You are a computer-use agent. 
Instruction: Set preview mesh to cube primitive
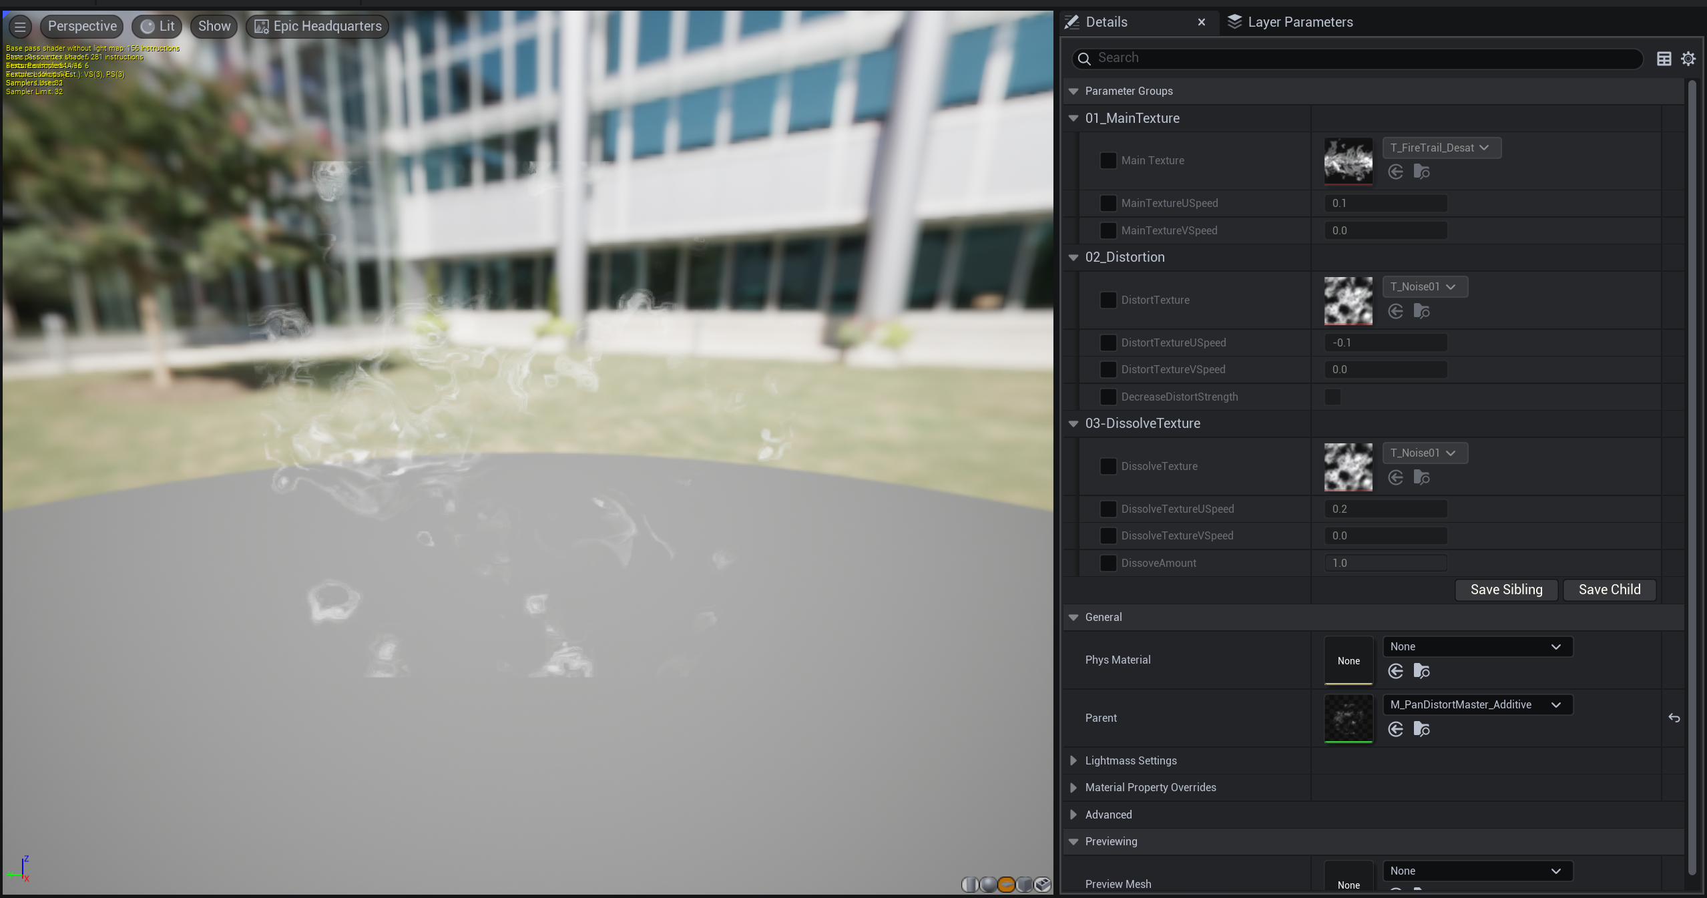point(1024,885)
